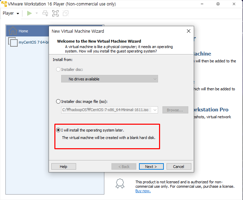Click the Welcome to the New Virtual Machine Wizard heading
This screenshot has height=200, width=243.
[x=99, y=41]
